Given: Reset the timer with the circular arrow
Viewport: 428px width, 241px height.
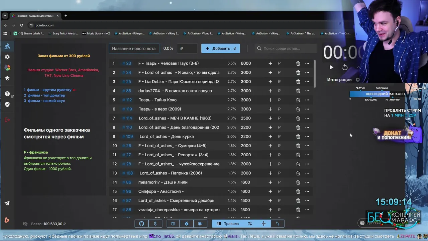Looking at the screenshot, I should click(345, 67).
